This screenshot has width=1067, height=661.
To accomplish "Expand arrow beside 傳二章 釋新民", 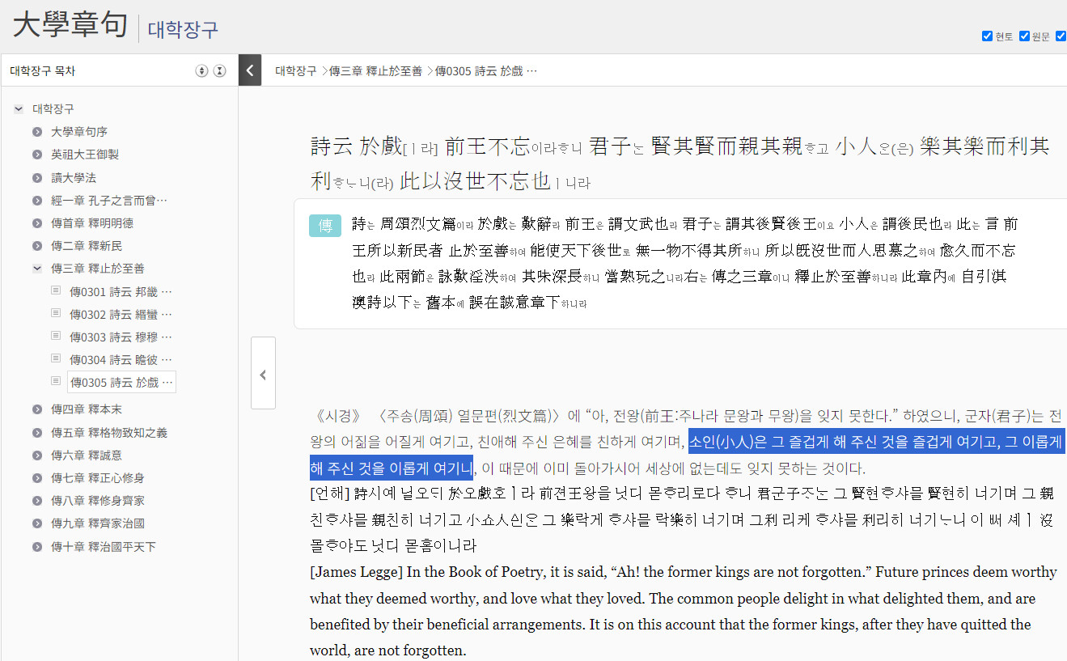I will tap(37, 246).
